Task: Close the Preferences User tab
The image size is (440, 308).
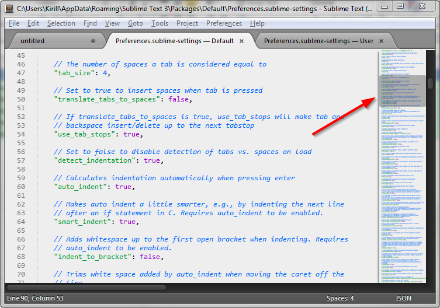Action: tap(381, 41)
